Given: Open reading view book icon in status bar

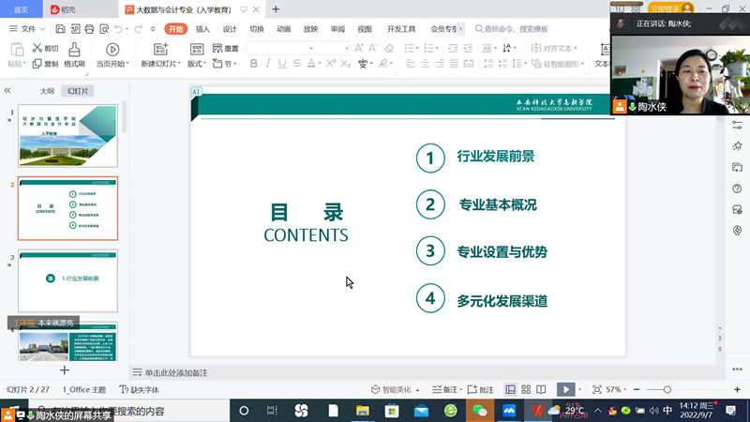Looking at the screenshot, I should [542, 389].
